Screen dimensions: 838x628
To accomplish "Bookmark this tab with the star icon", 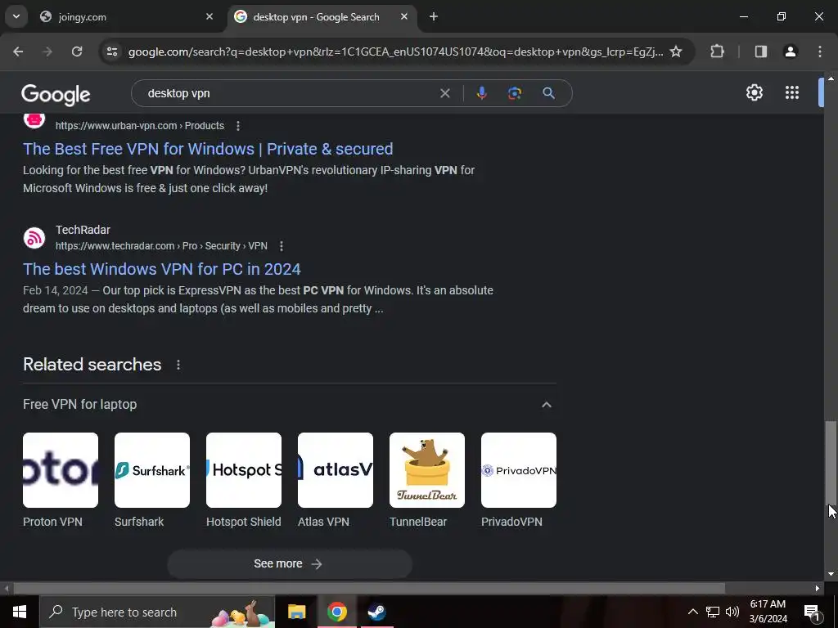I will click(x=676, y=52).
